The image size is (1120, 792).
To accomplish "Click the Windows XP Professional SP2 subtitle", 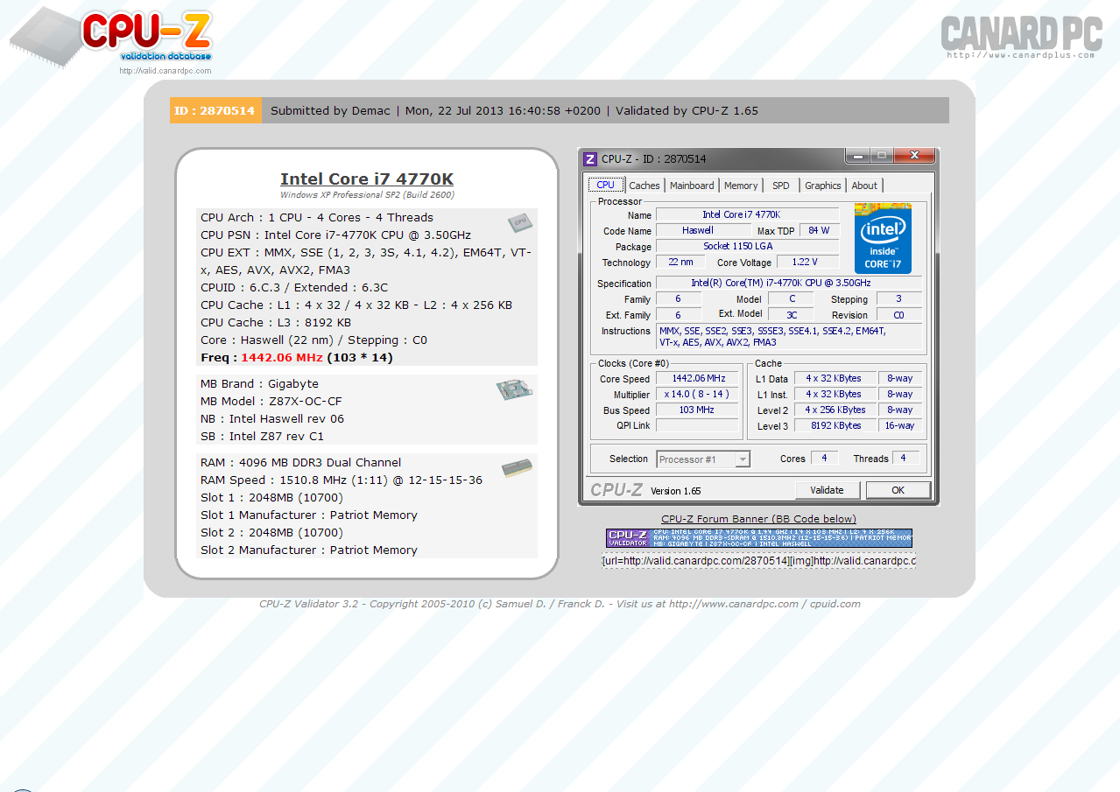I will click(x=367, y=195).
